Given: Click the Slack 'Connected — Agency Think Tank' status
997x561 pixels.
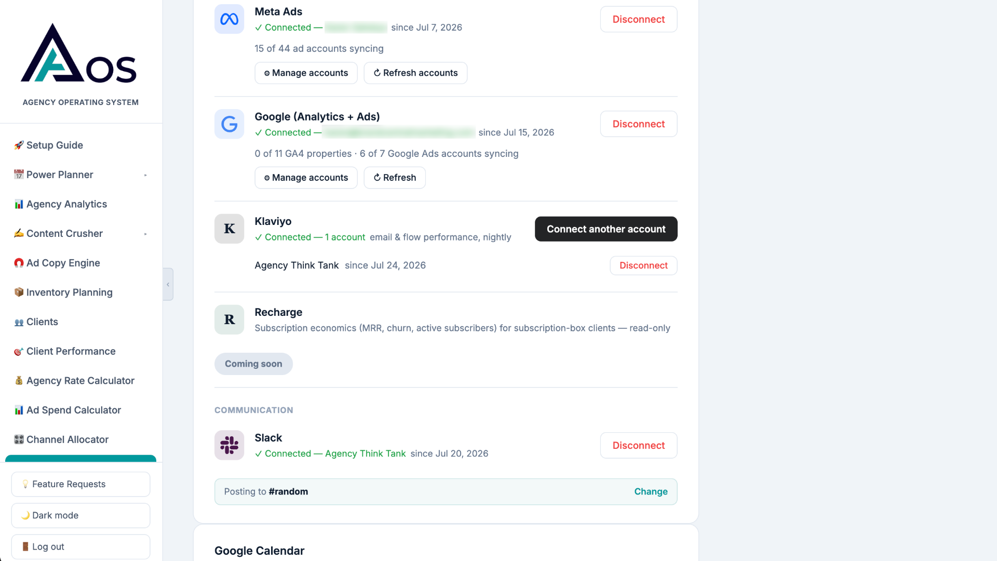Looking at the screenshot, I should (330, 453).
